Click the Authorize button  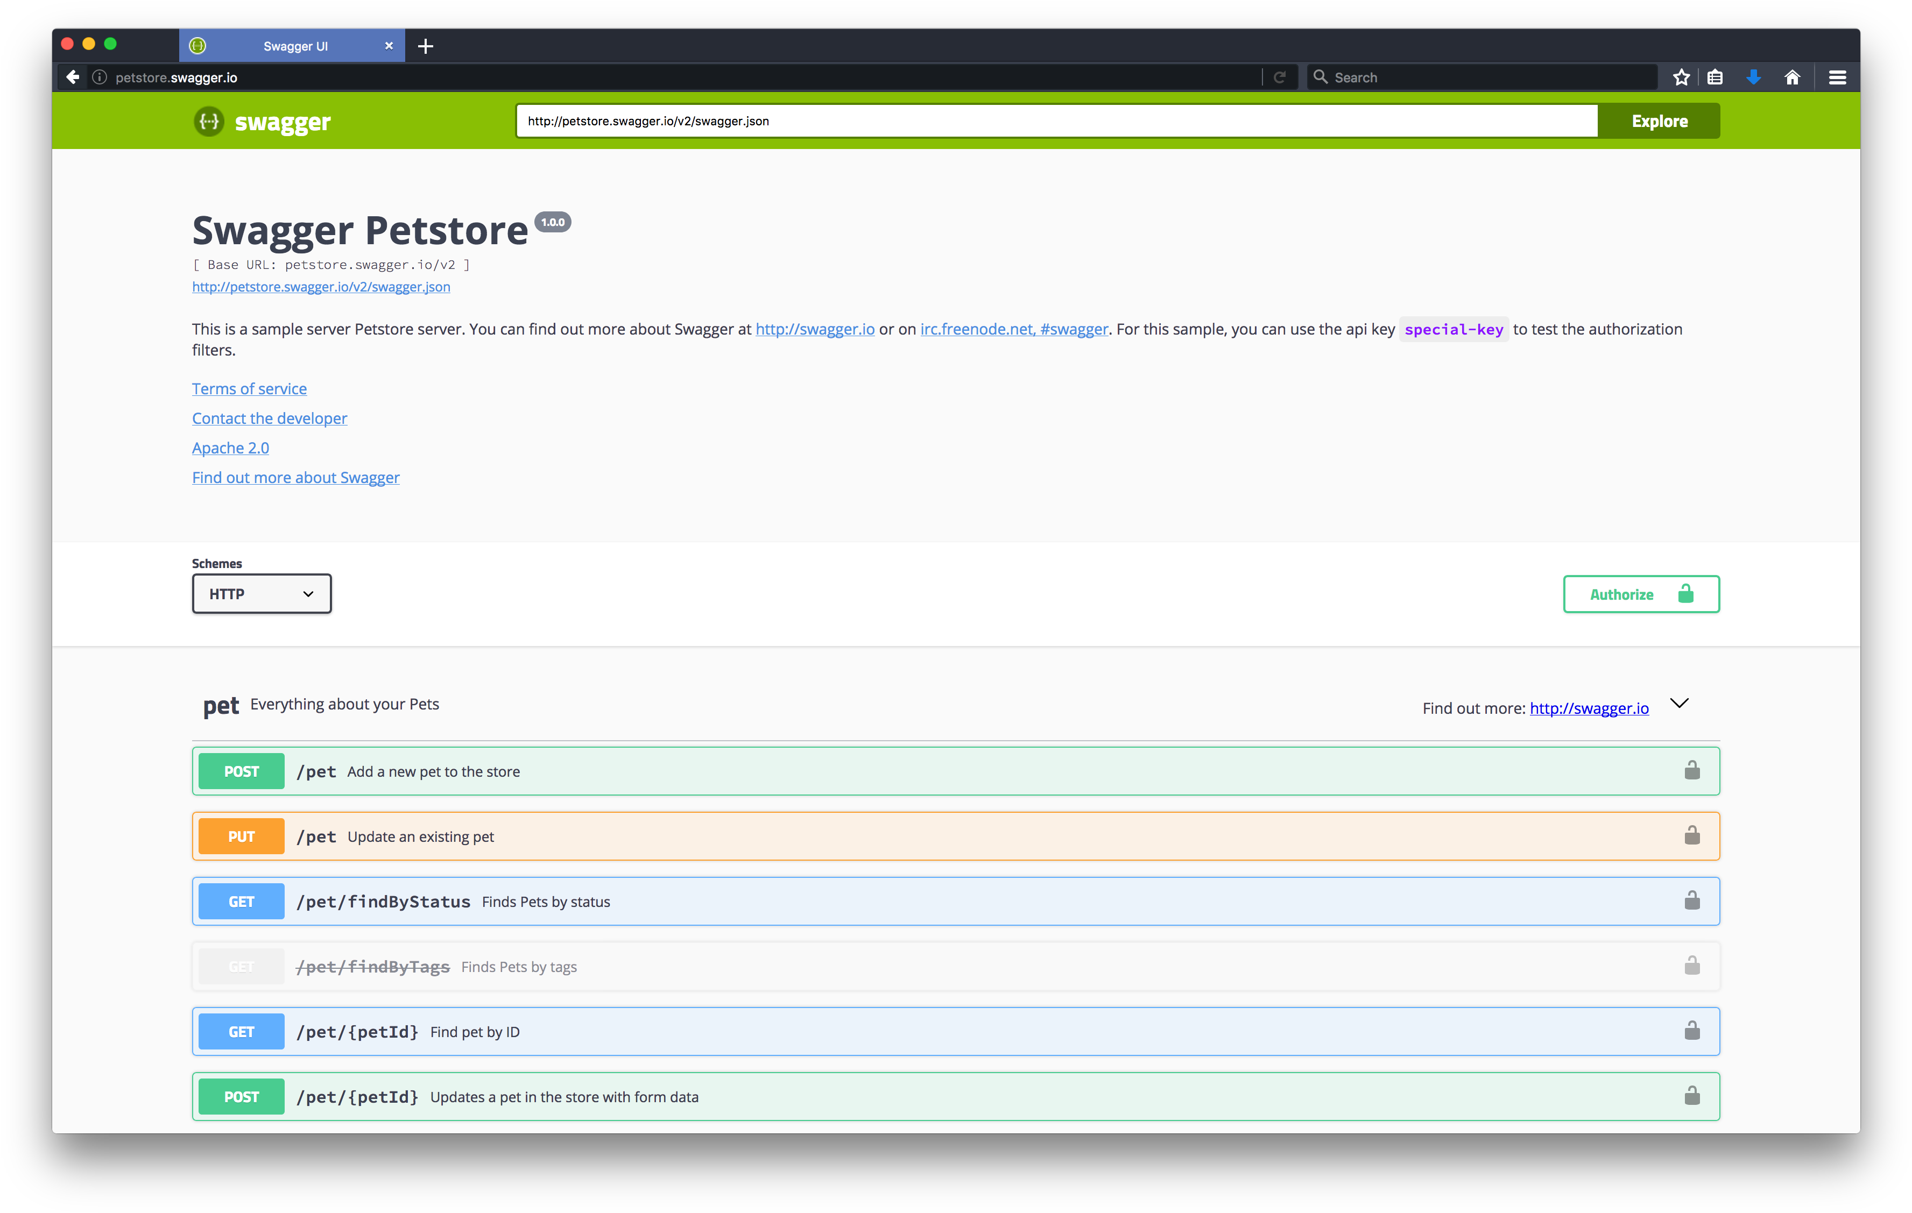click(x=1640, y=594)
